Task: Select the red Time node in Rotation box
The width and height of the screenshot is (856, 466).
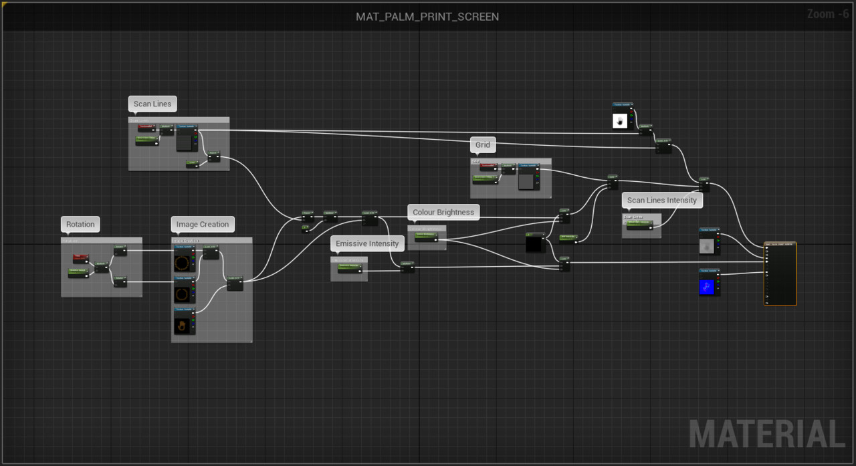Action: [81, 259]
